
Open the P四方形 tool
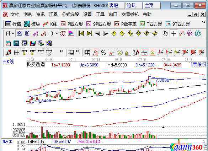pyautogui.click(x=72, y=24)
